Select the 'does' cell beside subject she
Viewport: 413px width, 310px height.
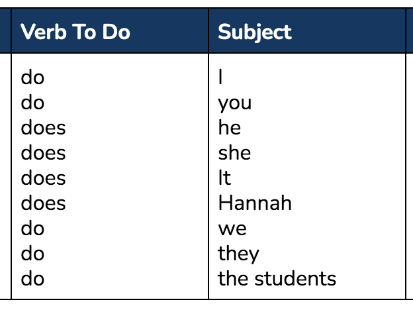click(x=43, y=153)
